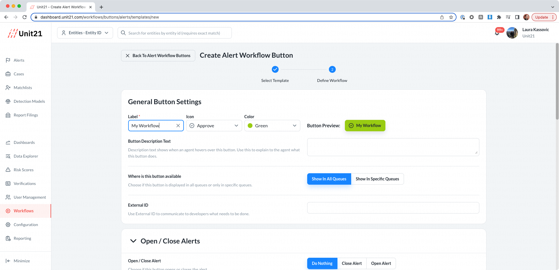The width and height of the screenshot is (559, 270).
Task: Click the browser address bar URL
Action: point(100,17)
